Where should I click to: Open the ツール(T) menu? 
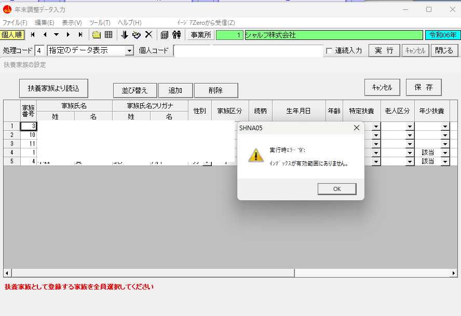pos(100,23)
